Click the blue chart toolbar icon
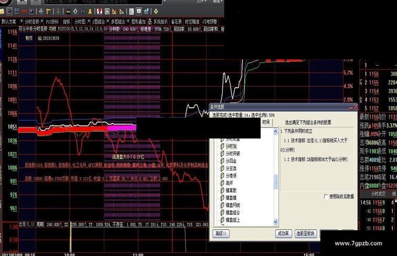The image size is (397, 256). pyautogui.click(x=147, y=12)
